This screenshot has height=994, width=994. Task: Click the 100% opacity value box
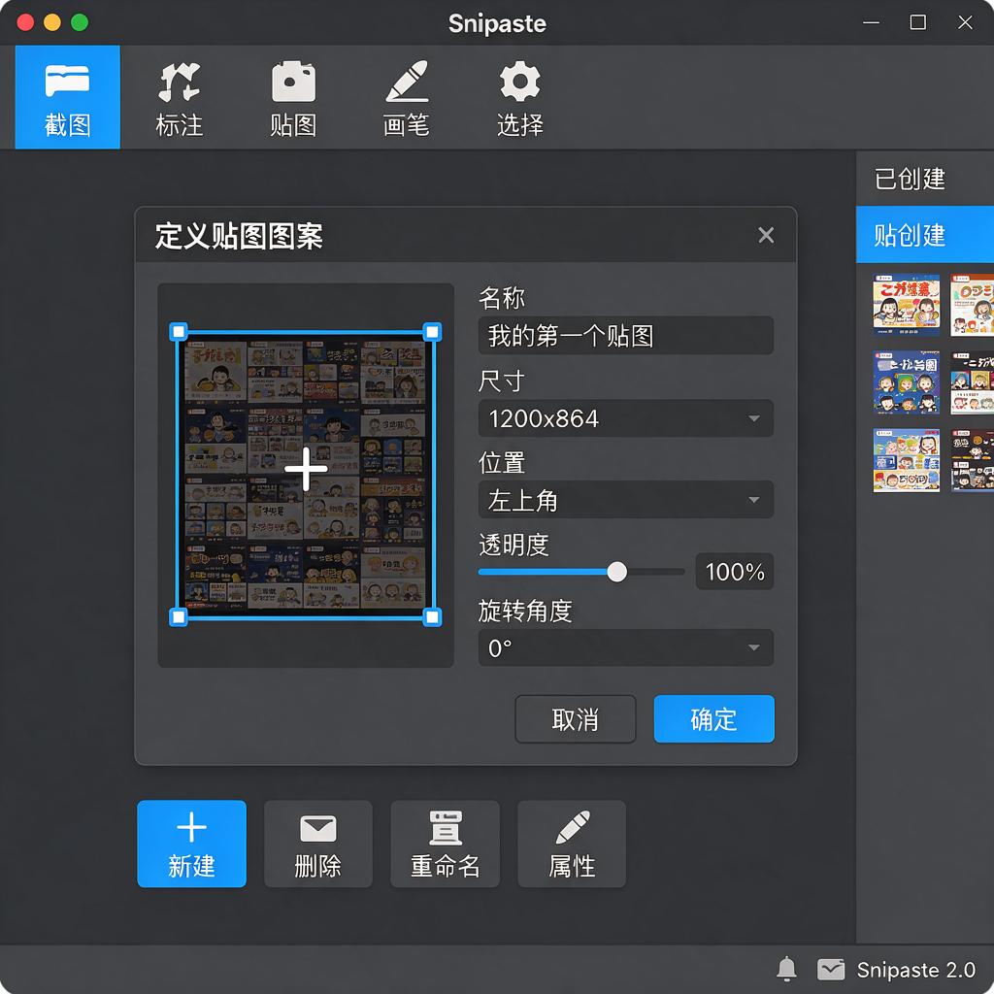[x=735, y=571]
